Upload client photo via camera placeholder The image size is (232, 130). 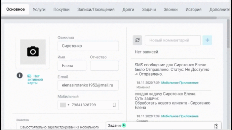click(33, 52)
